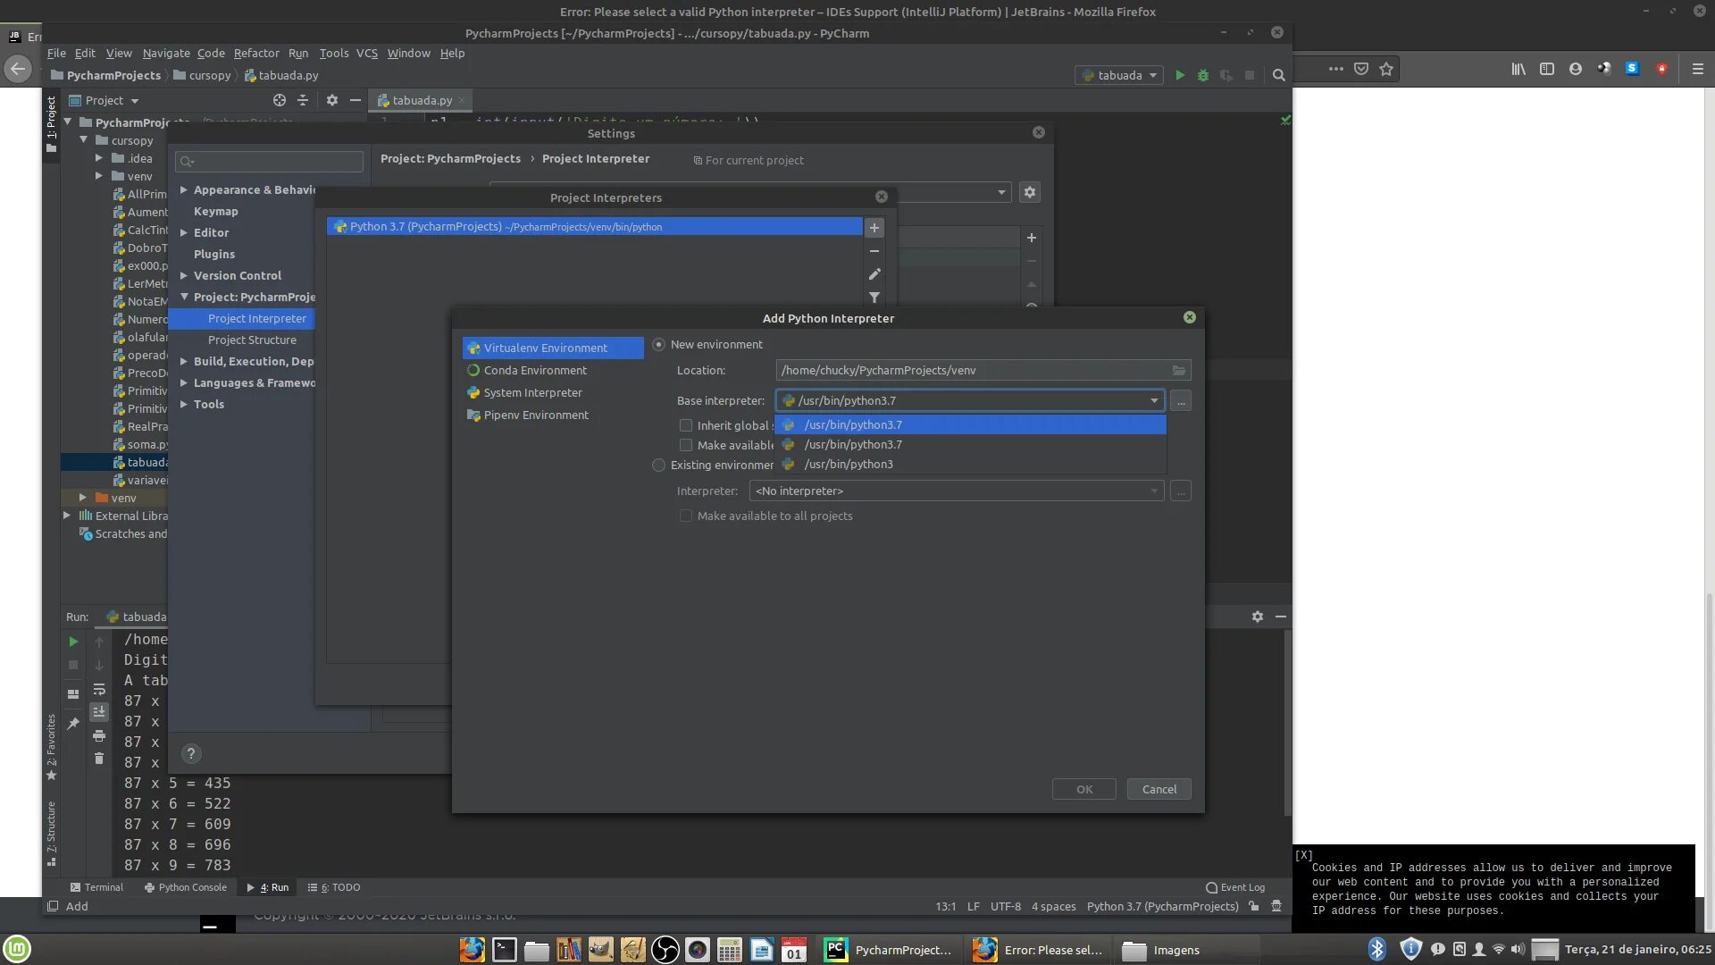Dismiss the cookie notice with [X]

1304,856
